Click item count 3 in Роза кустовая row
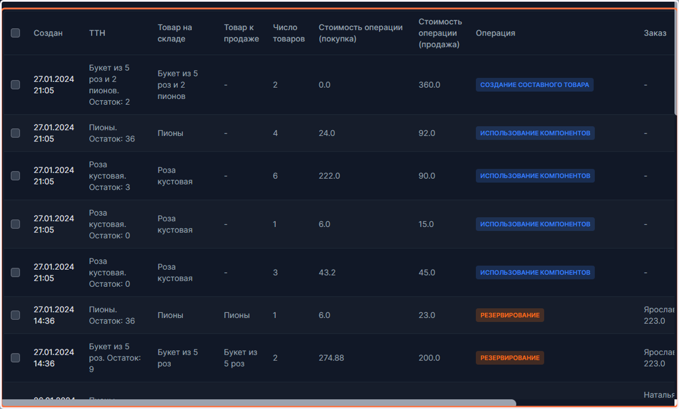The height and width of the screenshot is (409, 679). (x=276, y=273)
